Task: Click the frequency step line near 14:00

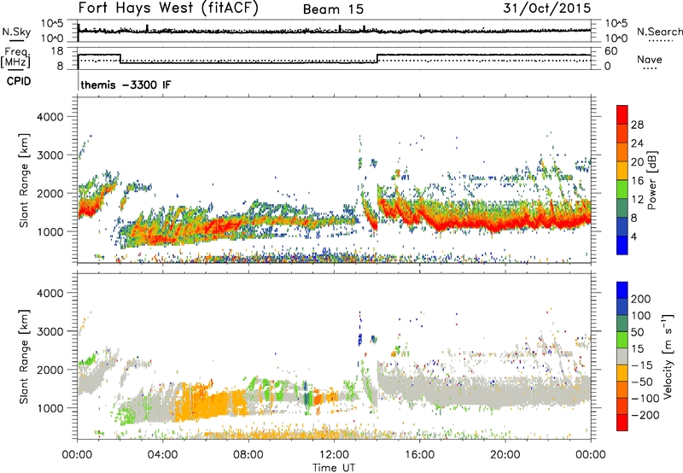Action: 377,58
